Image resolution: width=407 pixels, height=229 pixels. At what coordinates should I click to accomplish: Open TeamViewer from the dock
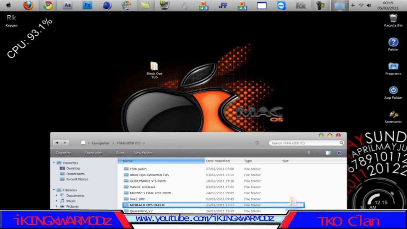click(281, 5)
